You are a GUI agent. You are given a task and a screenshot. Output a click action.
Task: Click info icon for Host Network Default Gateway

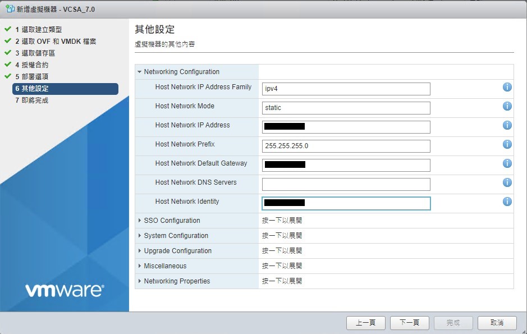507,163
